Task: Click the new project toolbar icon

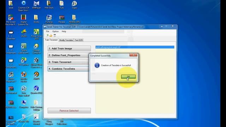Action: click(47, 35)
